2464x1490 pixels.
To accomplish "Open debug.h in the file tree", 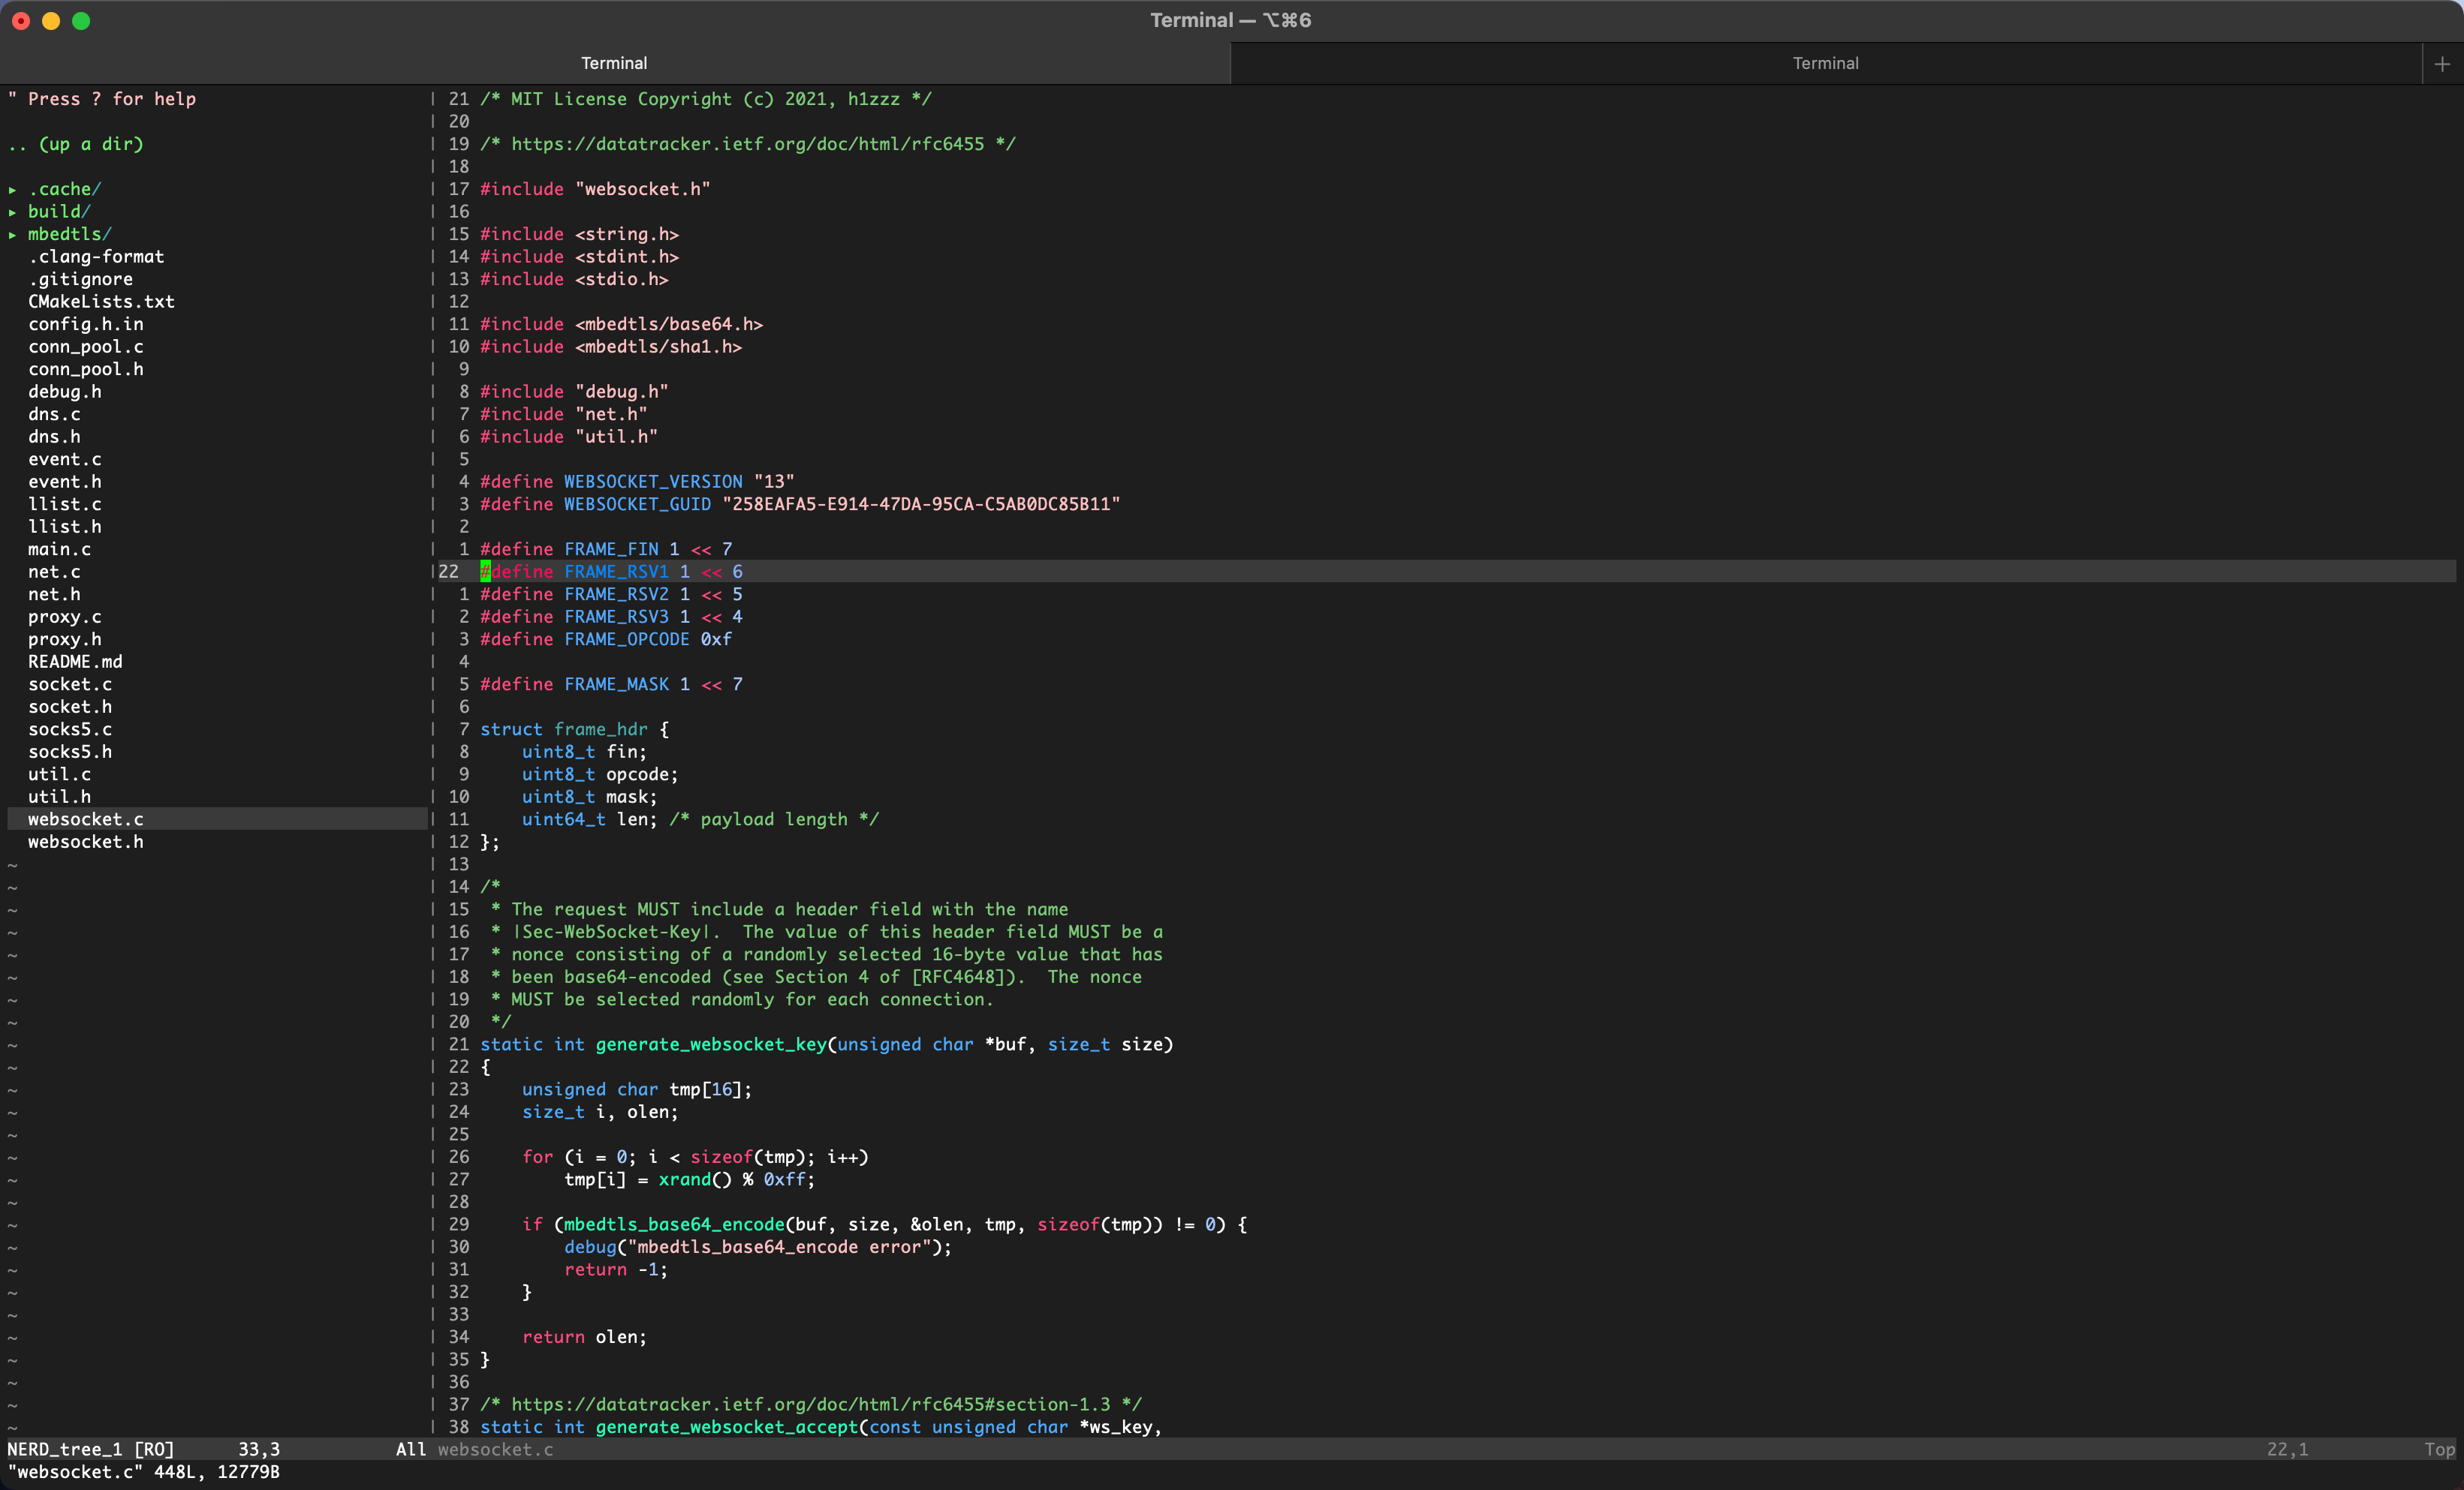I will coord(65,392).
